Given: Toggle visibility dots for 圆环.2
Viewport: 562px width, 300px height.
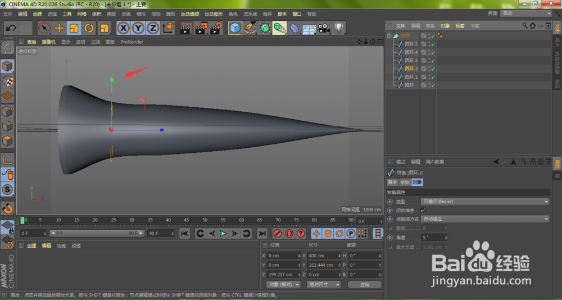Looking at the screenshot, I should (429, 69).
